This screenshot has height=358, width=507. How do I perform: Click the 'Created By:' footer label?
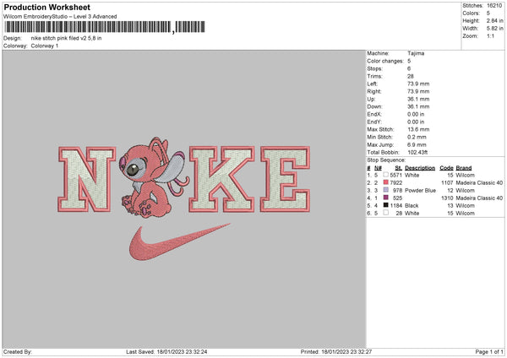(x=18, y=351)
